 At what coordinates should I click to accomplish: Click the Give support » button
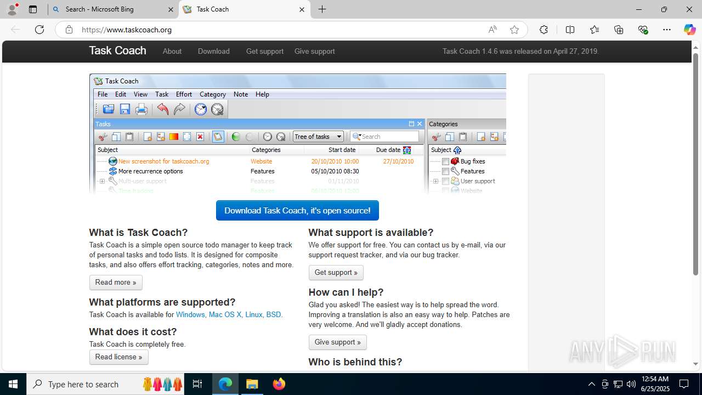coord(338,342)
